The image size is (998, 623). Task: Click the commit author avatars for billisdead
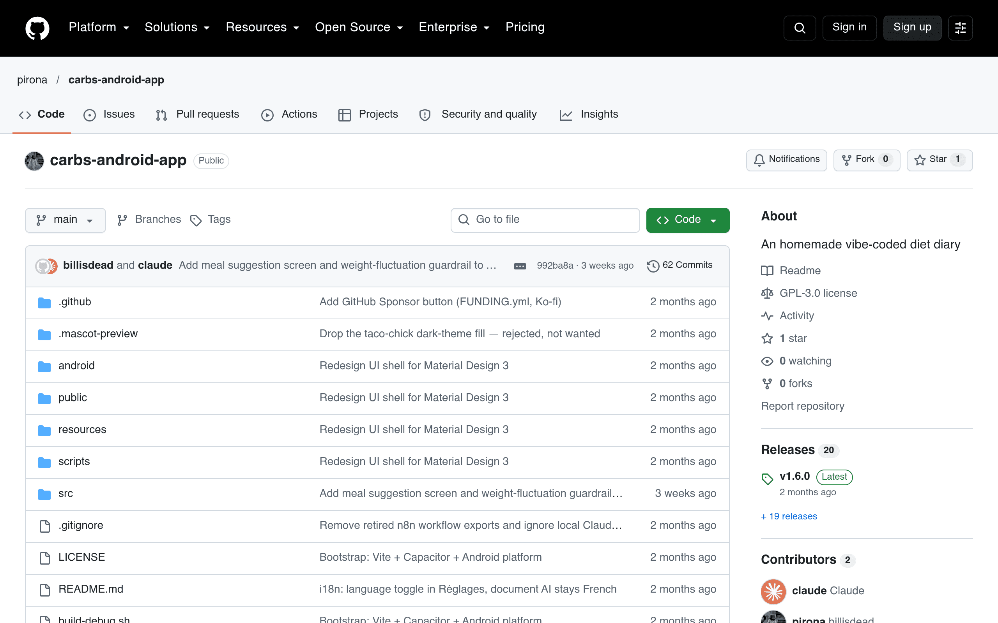pyautogui.click(x=46, y=266)
